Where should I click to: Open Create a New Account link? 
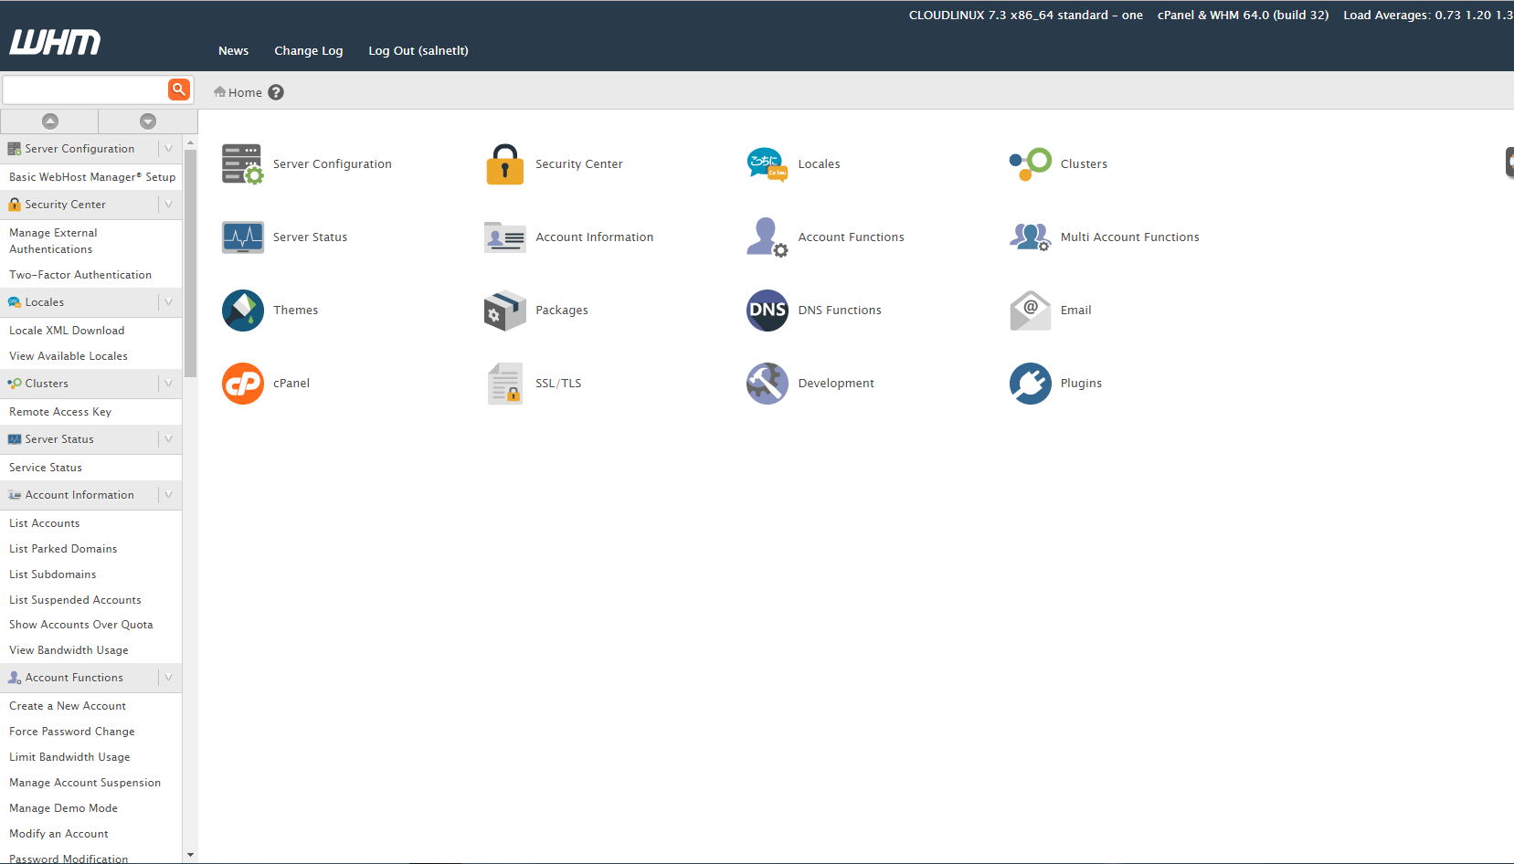click(x=68, y=706)
